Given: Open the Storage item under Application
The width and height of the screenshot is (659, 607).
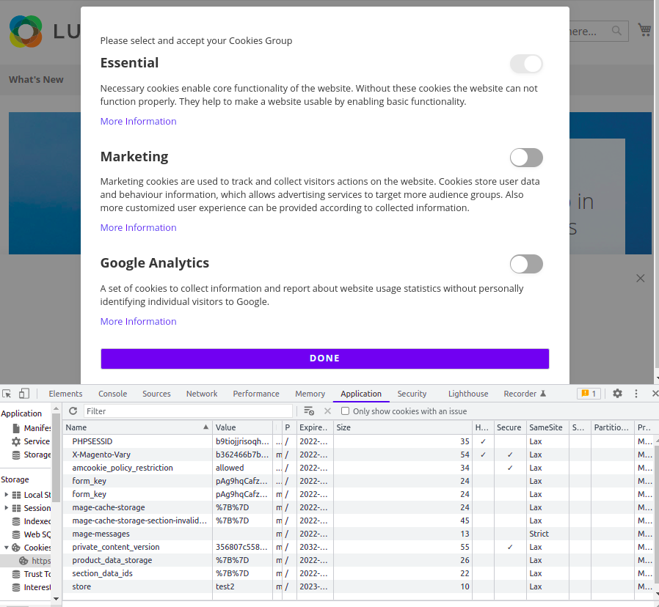Looking at the screenshot, I should 32,455.
